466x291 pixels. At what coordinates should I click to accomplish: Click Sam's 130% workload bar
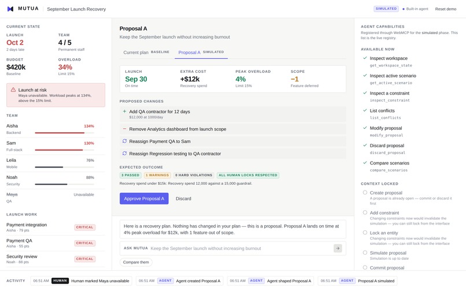pyautogui.click(x=65, y=150)
